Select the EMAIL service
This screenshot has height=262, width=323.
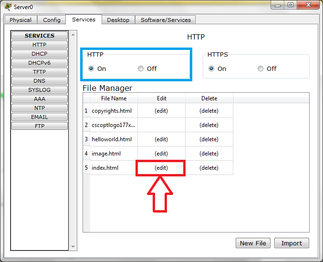(40, 117)
